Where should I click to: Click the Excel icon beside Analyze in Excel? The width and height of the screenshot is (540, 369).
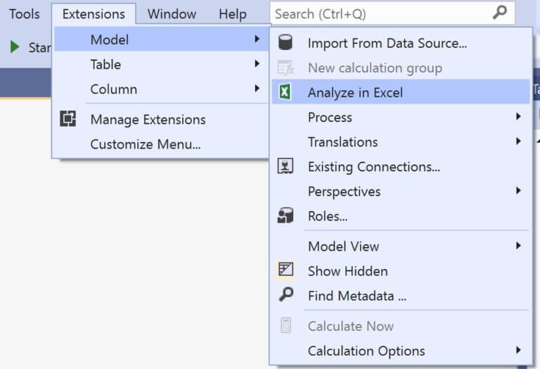click(x=285, y=92)
